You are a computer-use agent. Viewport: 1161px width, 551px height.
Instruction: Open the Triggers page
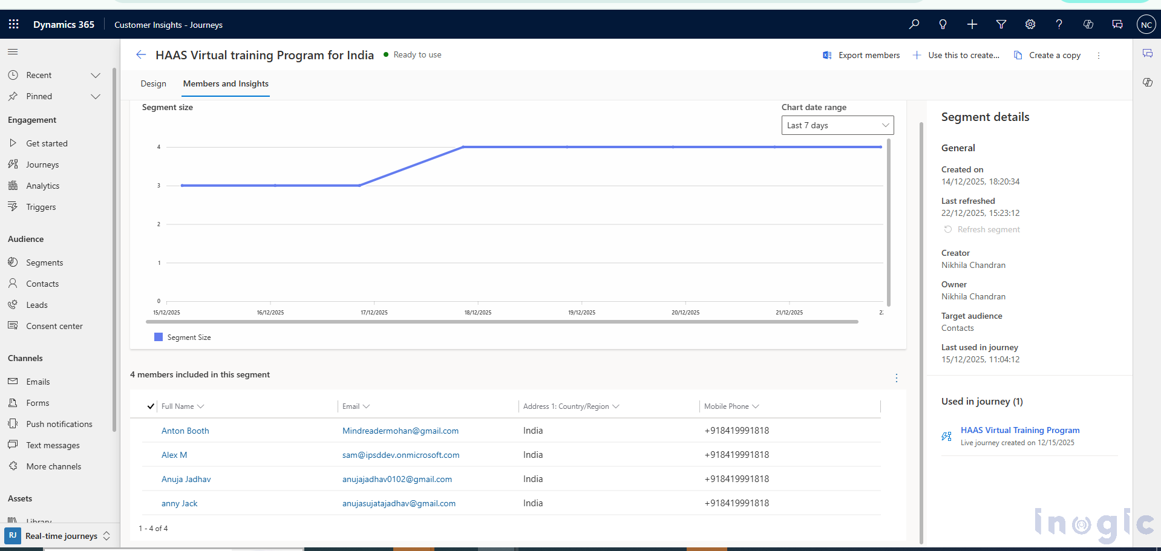tap(40, 206)
